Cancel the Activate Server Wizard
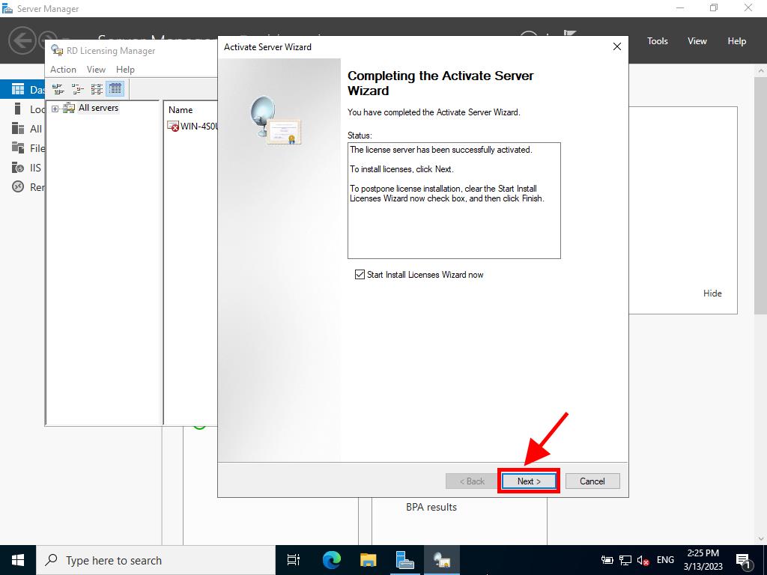The width and height of the screenshot is (767, 575). 592,481
